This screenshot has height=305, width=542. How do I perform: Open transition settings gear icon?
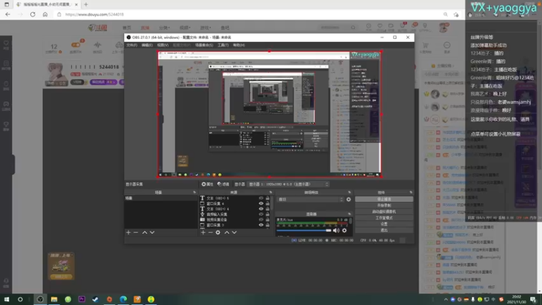point(348,199)
